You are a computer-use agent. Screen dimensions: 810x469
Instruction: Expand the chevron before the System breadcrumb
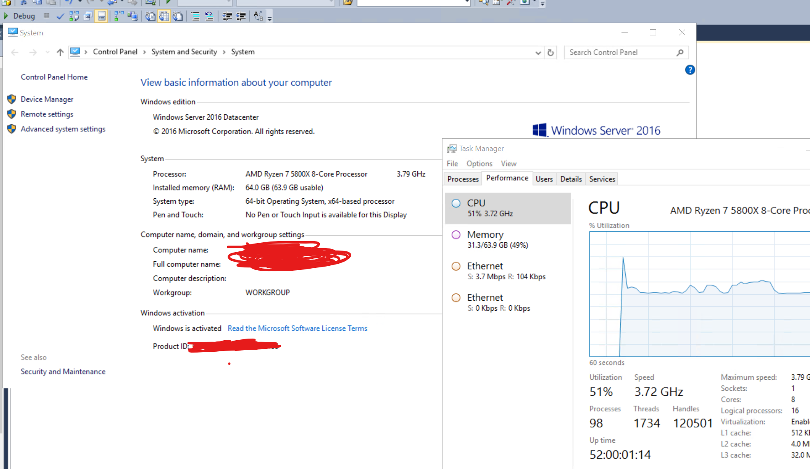(224, 52)
